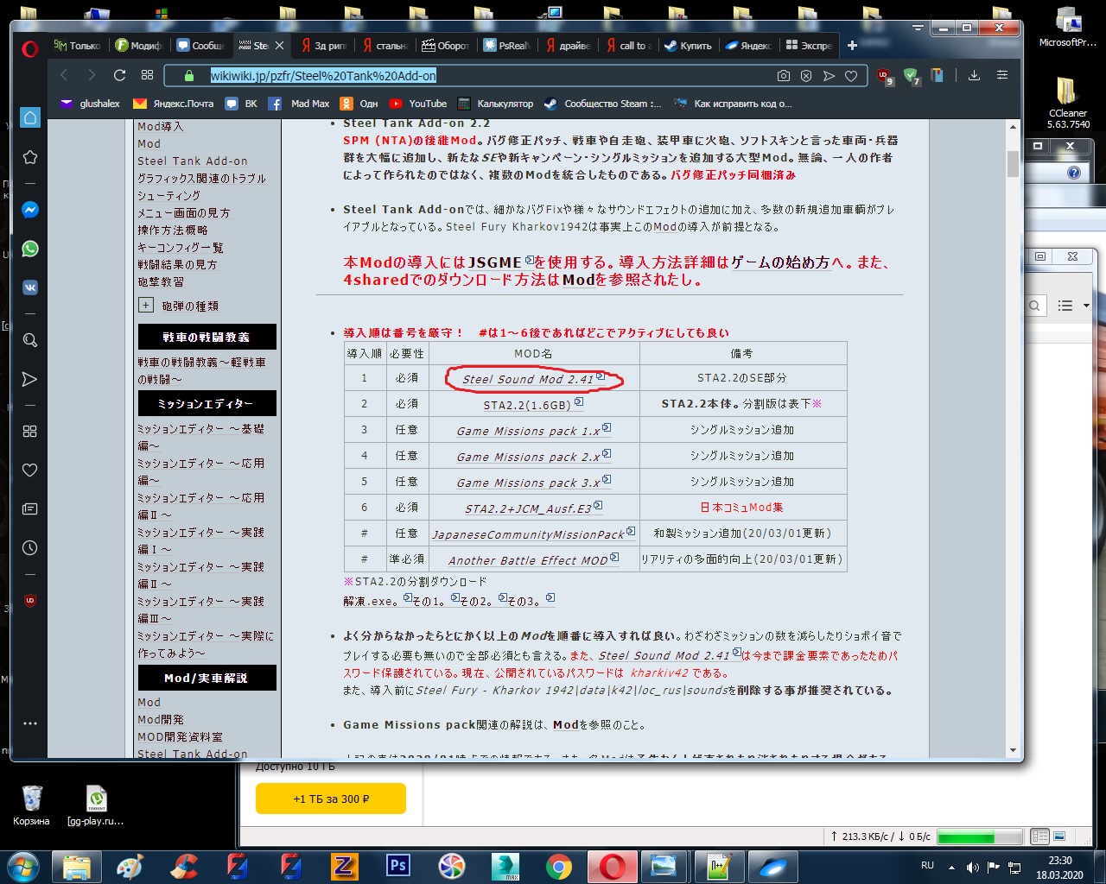
Task: Open Facebook Messenger in the sidebar
Action: pyautogui.click(x=30, y=210)
